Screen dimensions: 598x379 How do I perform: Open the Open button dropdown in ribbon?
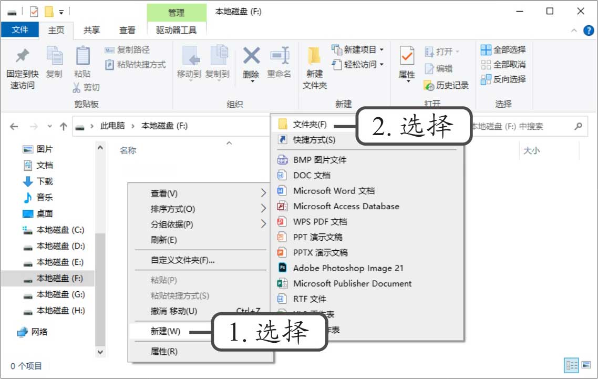(x=458, y=52)
